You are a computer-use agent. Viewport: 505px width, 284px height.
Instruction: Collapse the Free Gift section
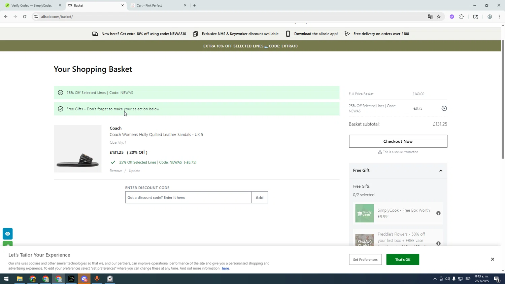441,171
